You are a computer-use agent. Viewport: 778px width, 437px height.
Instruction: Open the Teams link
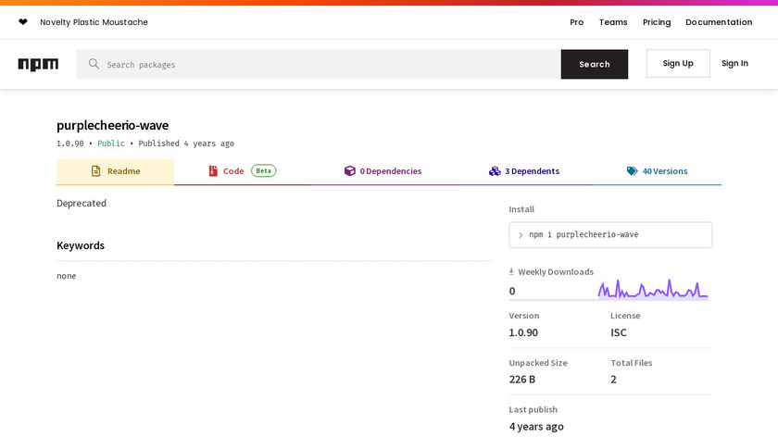(613, 22)
